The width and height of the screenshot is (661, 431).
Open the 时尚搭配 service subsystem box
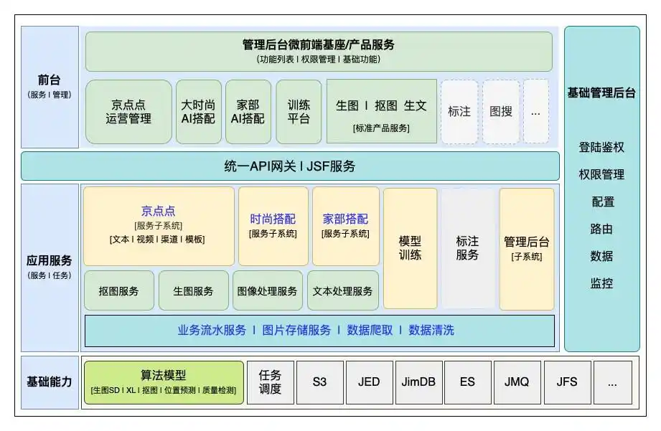pos(273,226)
